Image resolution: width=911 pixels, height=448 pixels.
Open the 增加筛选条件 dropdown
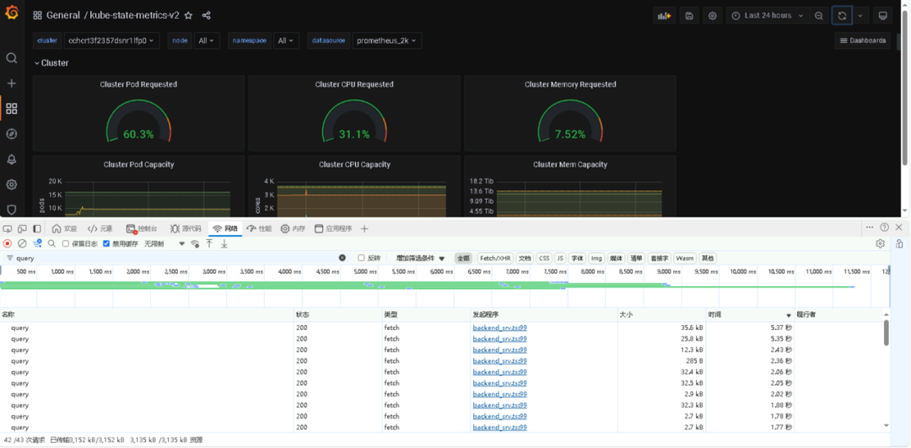[x=420, y=259]
